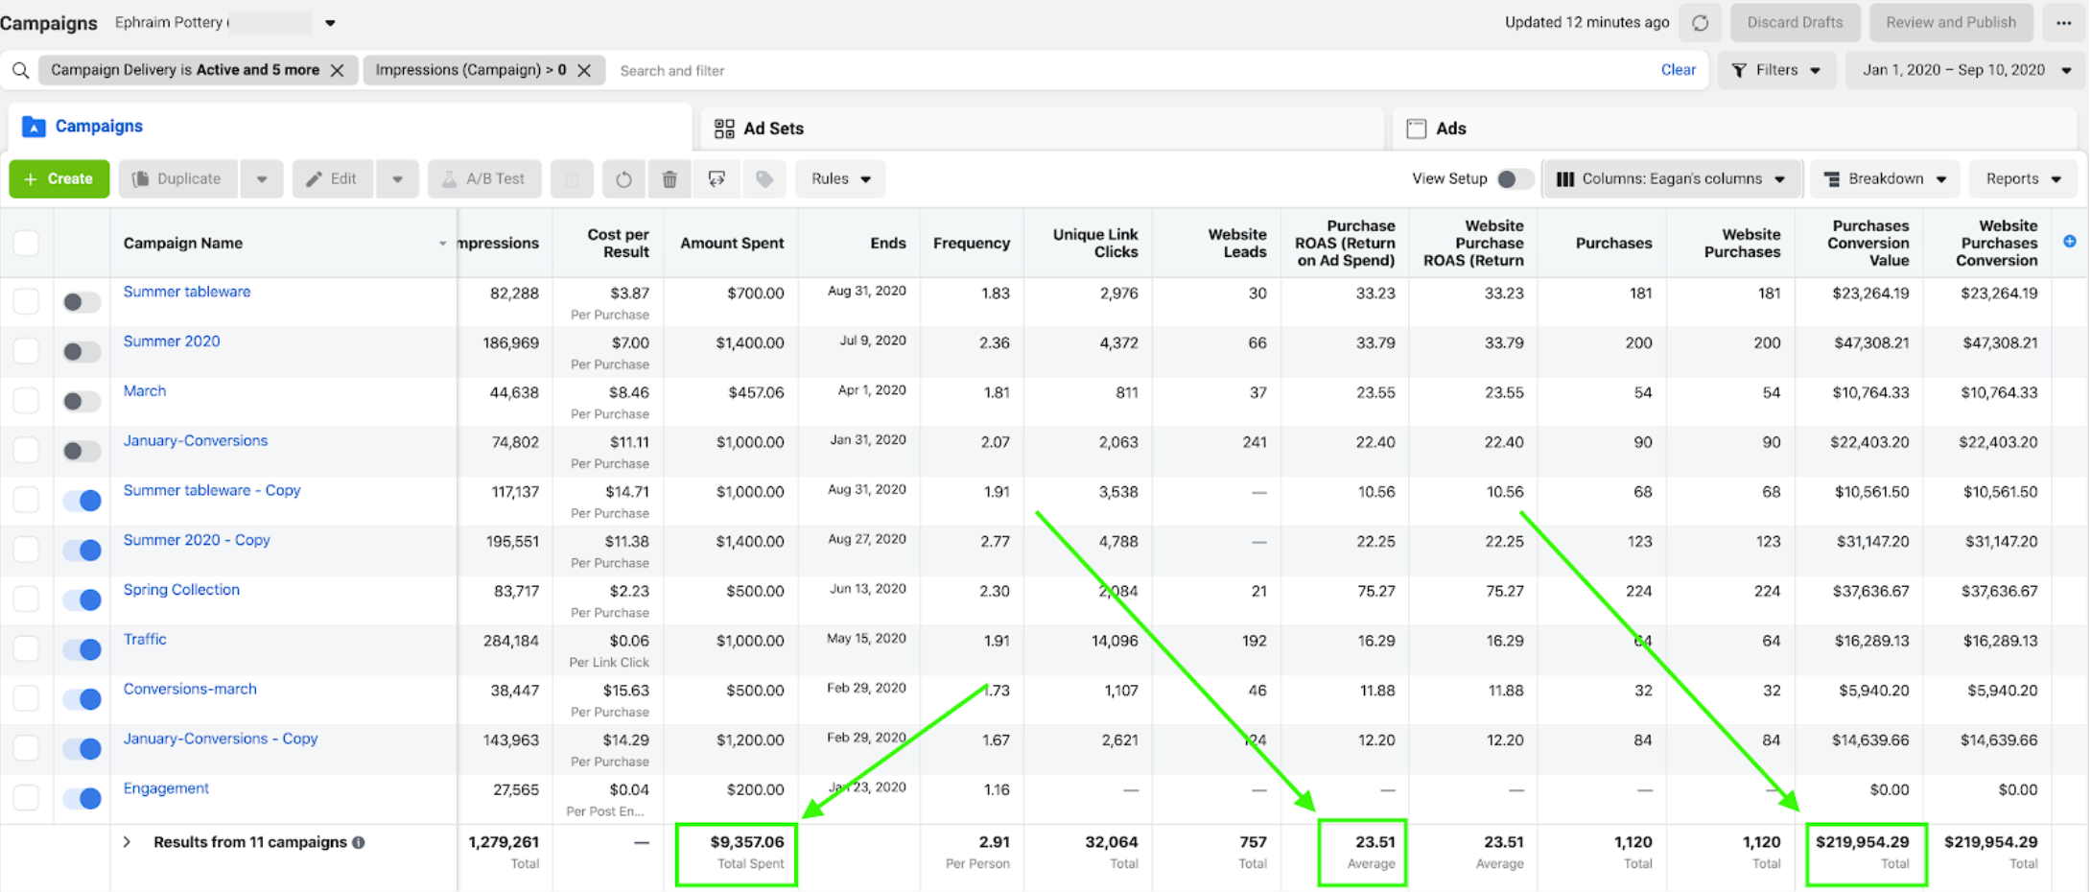Click 284,184 impressions in Traffic row
The image size is (2091, 892).
click(x=511, y=641)
